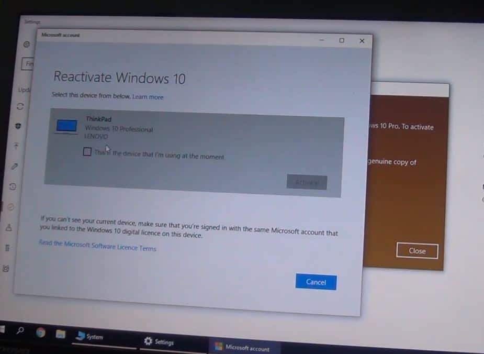484x354 pixels.
Task: Open Backup arrow icon in Settings sidebar
Action: (16, 146)
